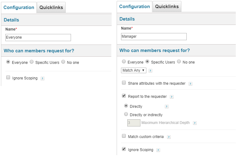
Task: Open Quicklinks tab in Everyone panel
Action: (51, 8)
